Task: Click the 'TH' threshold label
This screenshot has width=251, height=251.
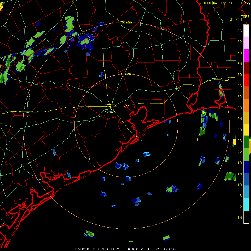Action: [240, 218]
